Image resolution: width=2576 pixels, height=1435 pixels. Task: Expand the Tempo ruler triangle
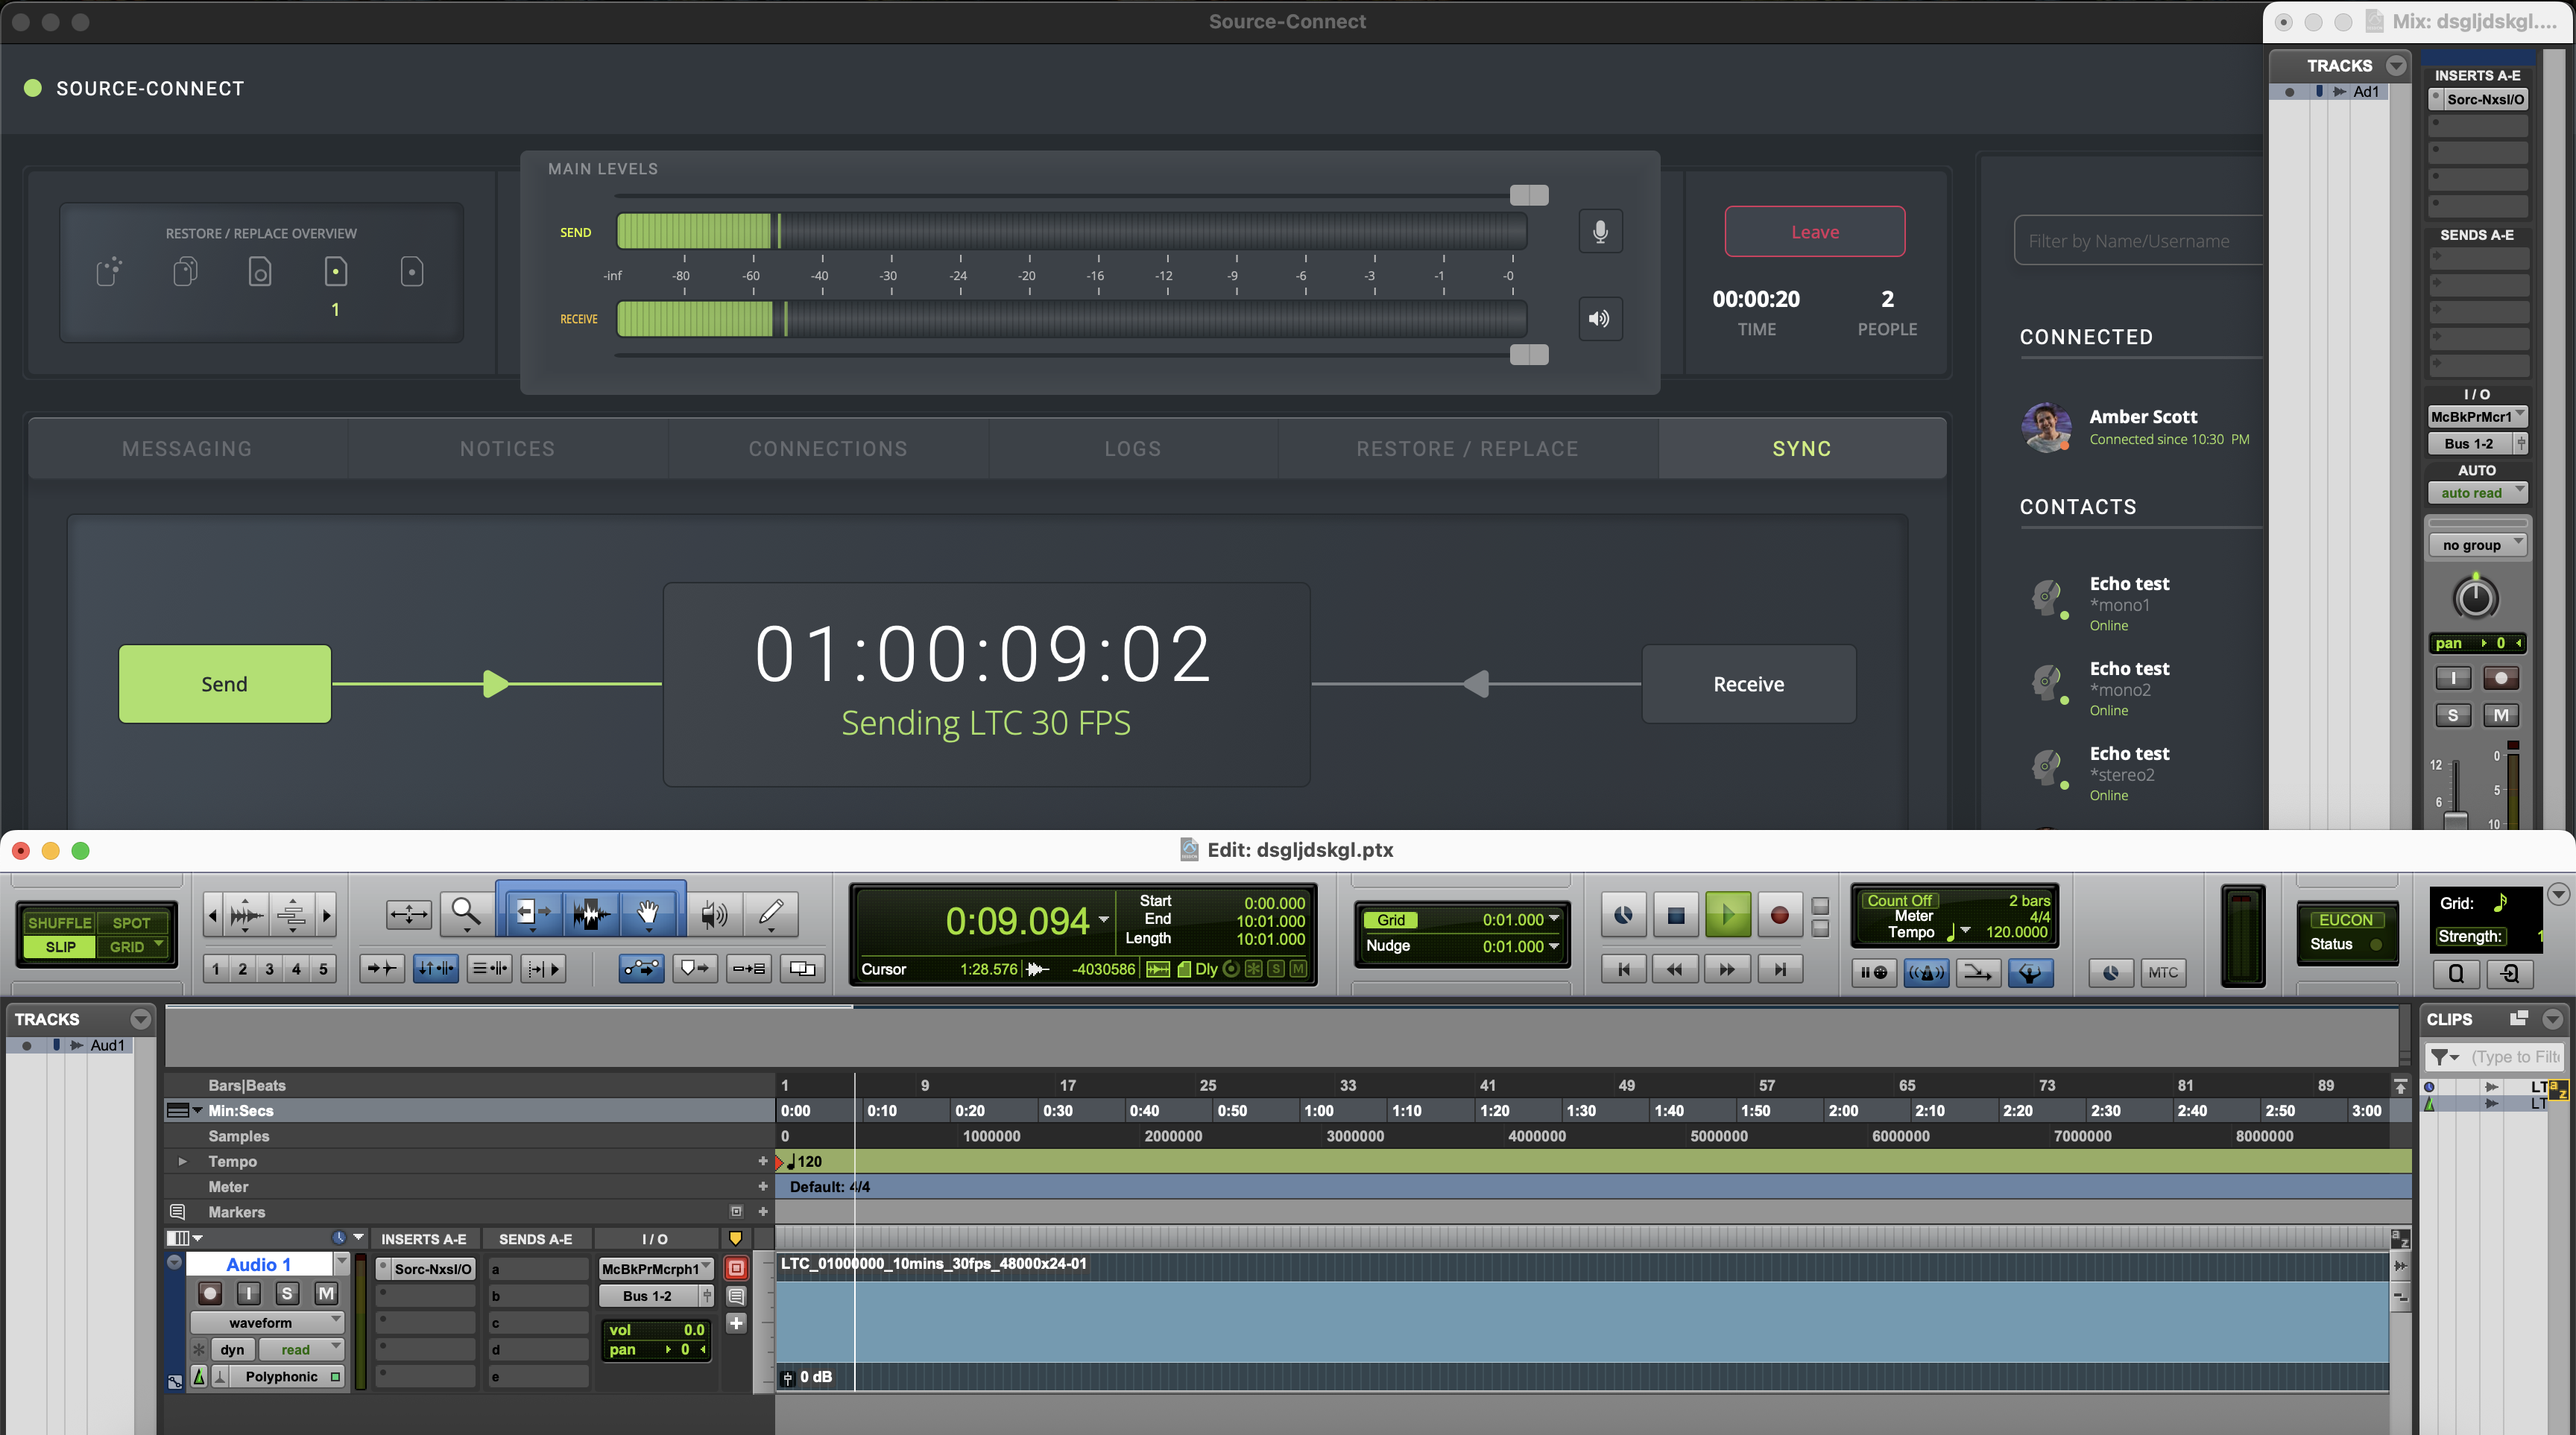click(x=182, y=1162)
